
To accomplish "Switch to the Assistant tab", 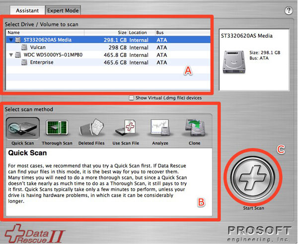I will pos(27,10).
